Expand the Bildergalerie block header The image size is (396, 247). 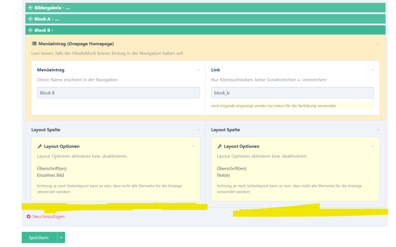[206, 8]
